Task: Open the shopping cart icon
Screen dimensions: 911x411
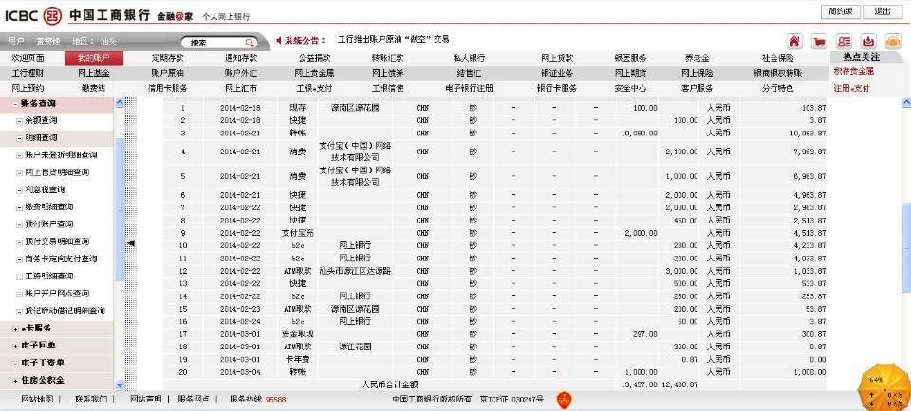Action: coord(819,42)
